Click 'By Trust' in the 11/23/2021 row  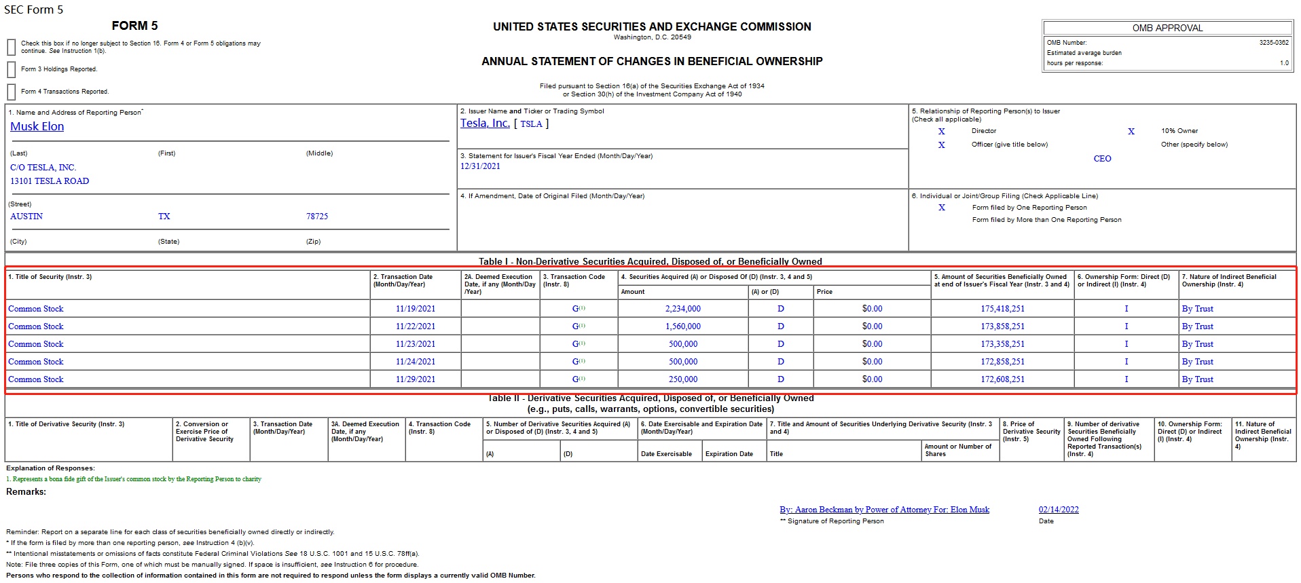pos(1197,344)
